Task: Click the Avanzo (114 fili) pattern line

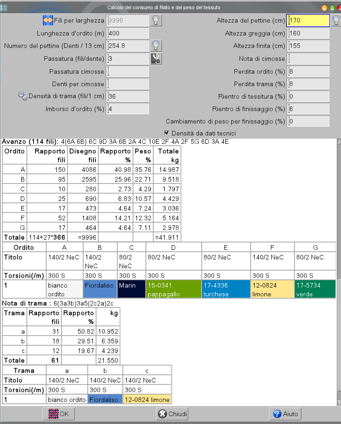Action: [x=115, y=141]
